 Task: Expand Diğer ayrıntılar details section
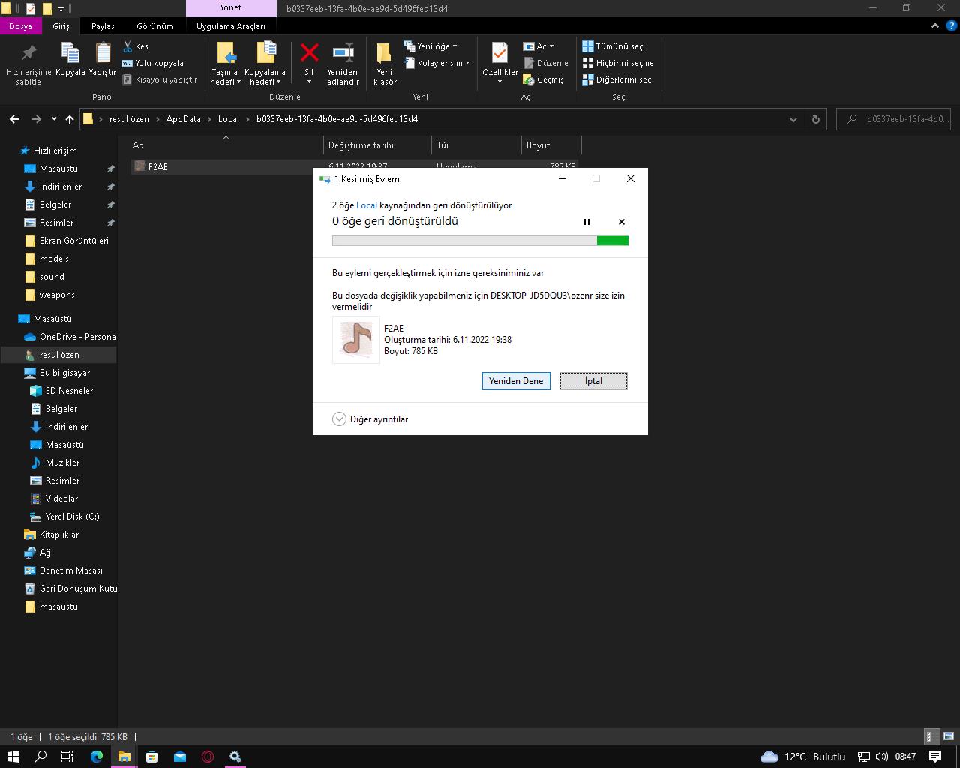(339, 419)
